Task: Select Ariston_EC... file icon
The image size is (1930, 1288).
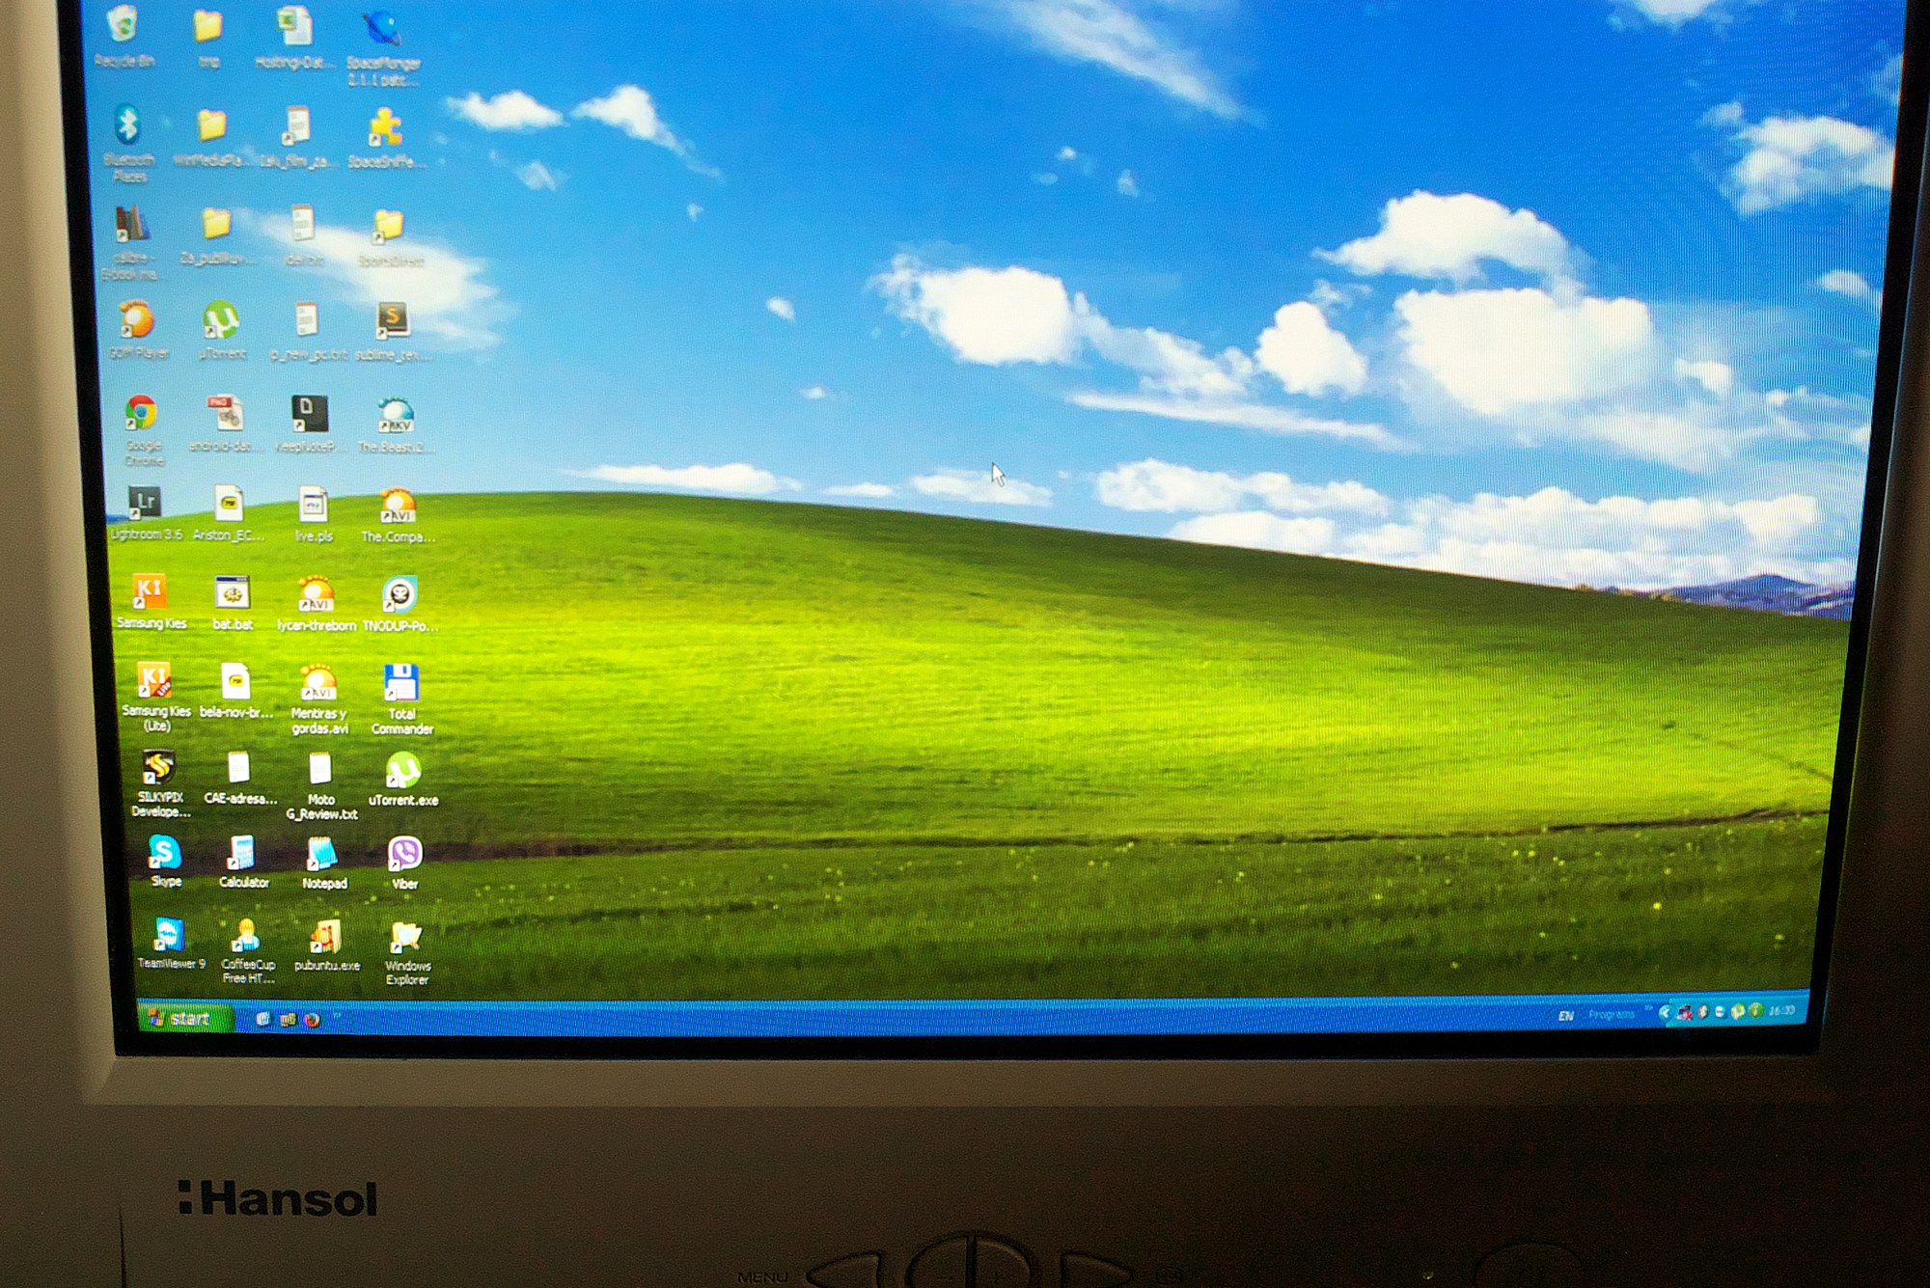Action: click(228, 513)
